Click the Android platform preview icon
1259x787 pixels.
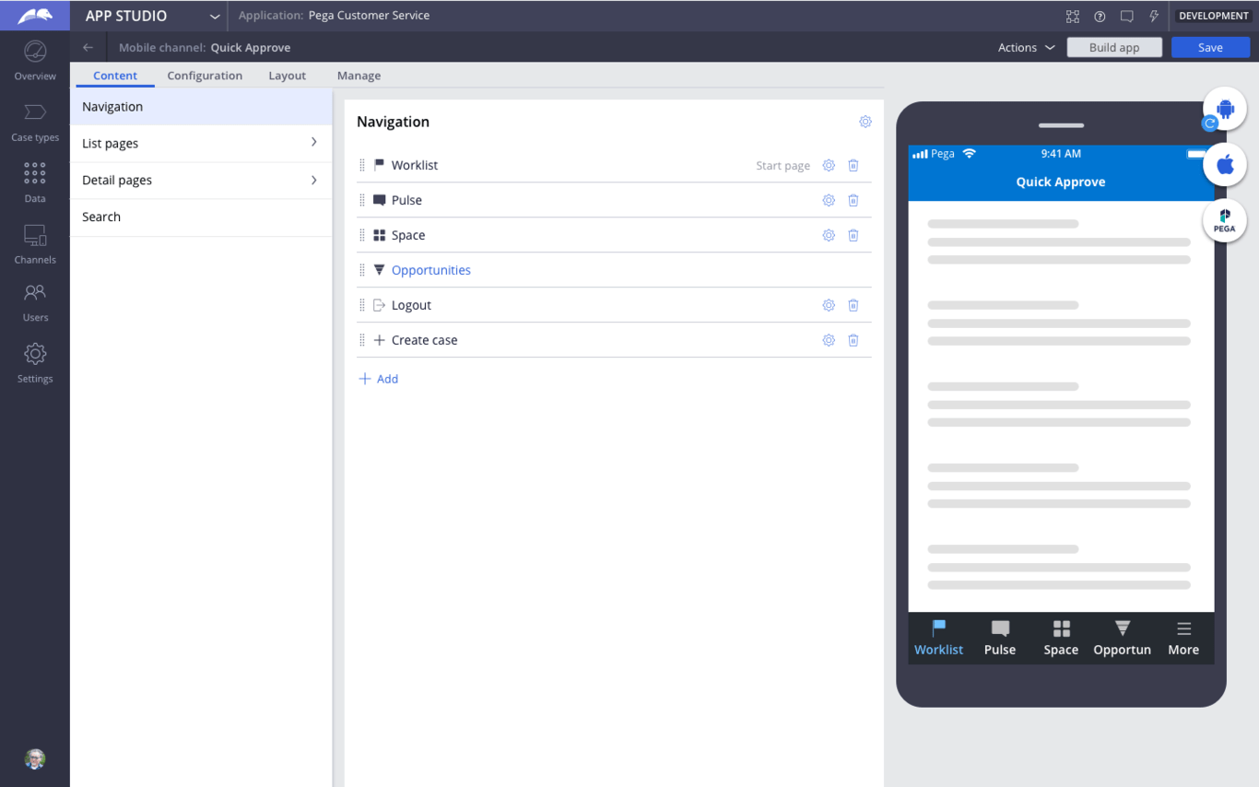point(1224,109)
